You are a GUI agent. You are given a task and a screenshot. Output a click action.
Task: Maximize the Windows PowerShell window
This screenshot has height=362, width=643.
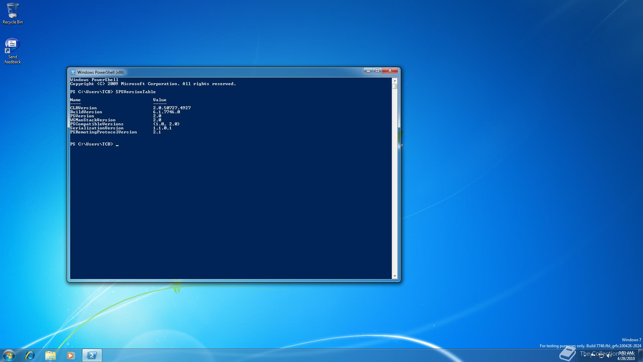377,70
